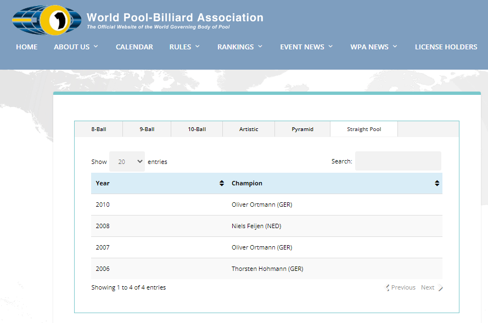The image size is (488, 323).
Task: Switch to the Pyramid tab
Action: [302, 129]
